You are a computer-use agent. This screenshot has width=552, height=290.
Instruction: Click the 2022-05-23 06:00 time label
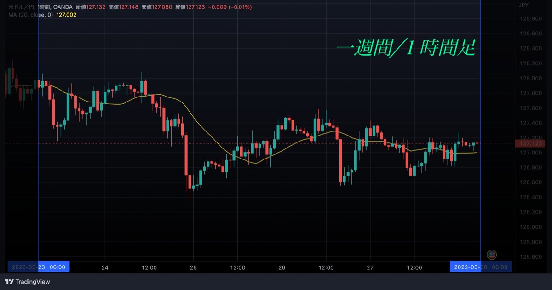39,267
